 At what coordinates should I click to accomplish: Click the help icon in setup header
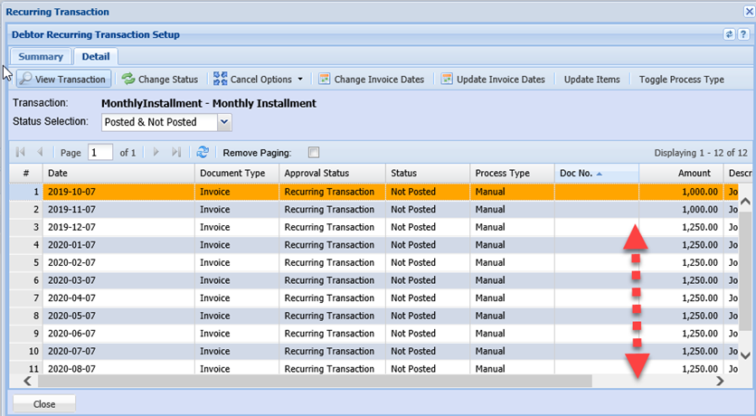744,34
